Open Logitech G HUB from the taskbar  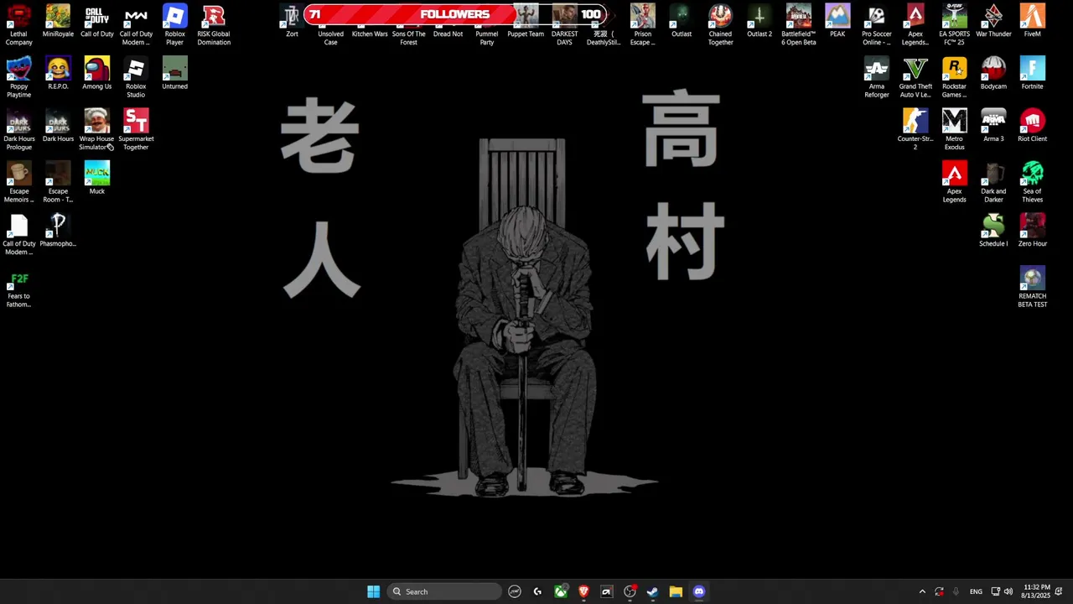point(537,591)
